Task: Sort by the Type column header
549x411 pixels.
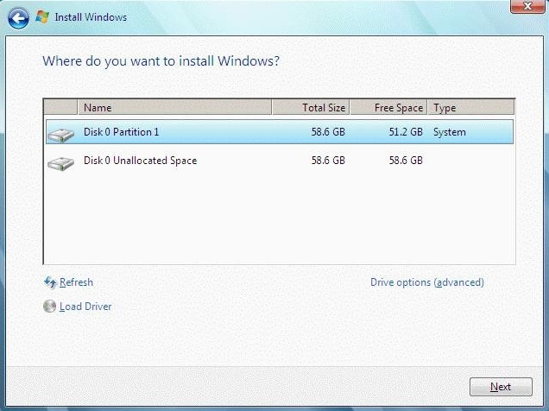Action: coord(471,107)
